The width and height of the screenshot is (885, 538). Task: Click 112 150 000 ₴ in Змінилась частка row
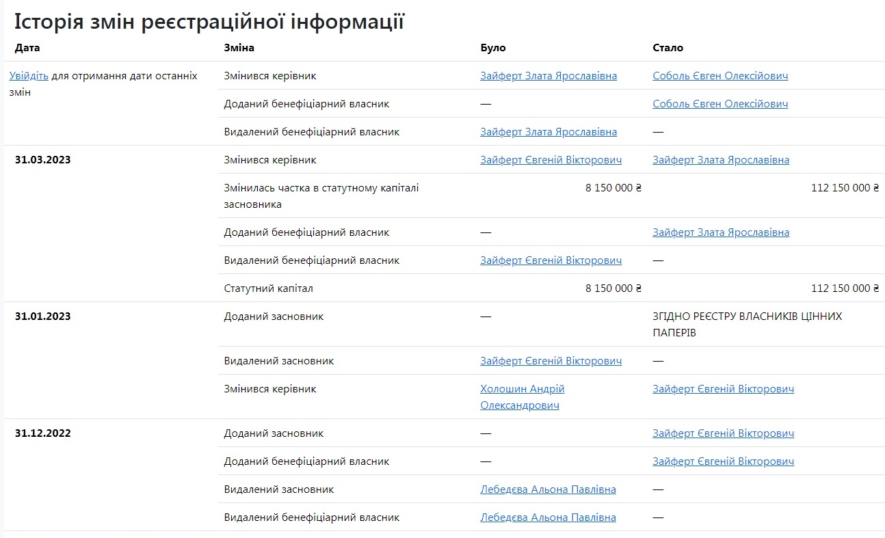coord(845,188)
